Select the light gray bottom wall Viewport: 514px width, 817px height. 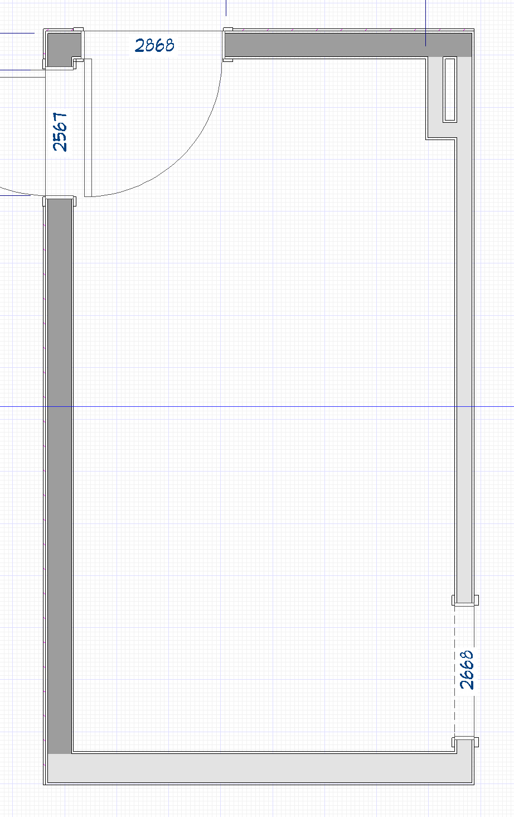coord(251,768)
